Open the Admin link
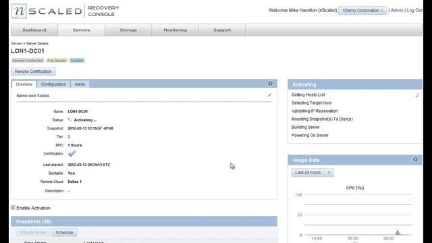432x243 pixels. pos(397,10)
